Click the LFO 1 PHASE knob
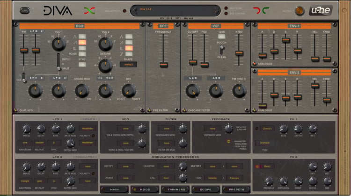This screenshot has width=351, height=196. 26,129
